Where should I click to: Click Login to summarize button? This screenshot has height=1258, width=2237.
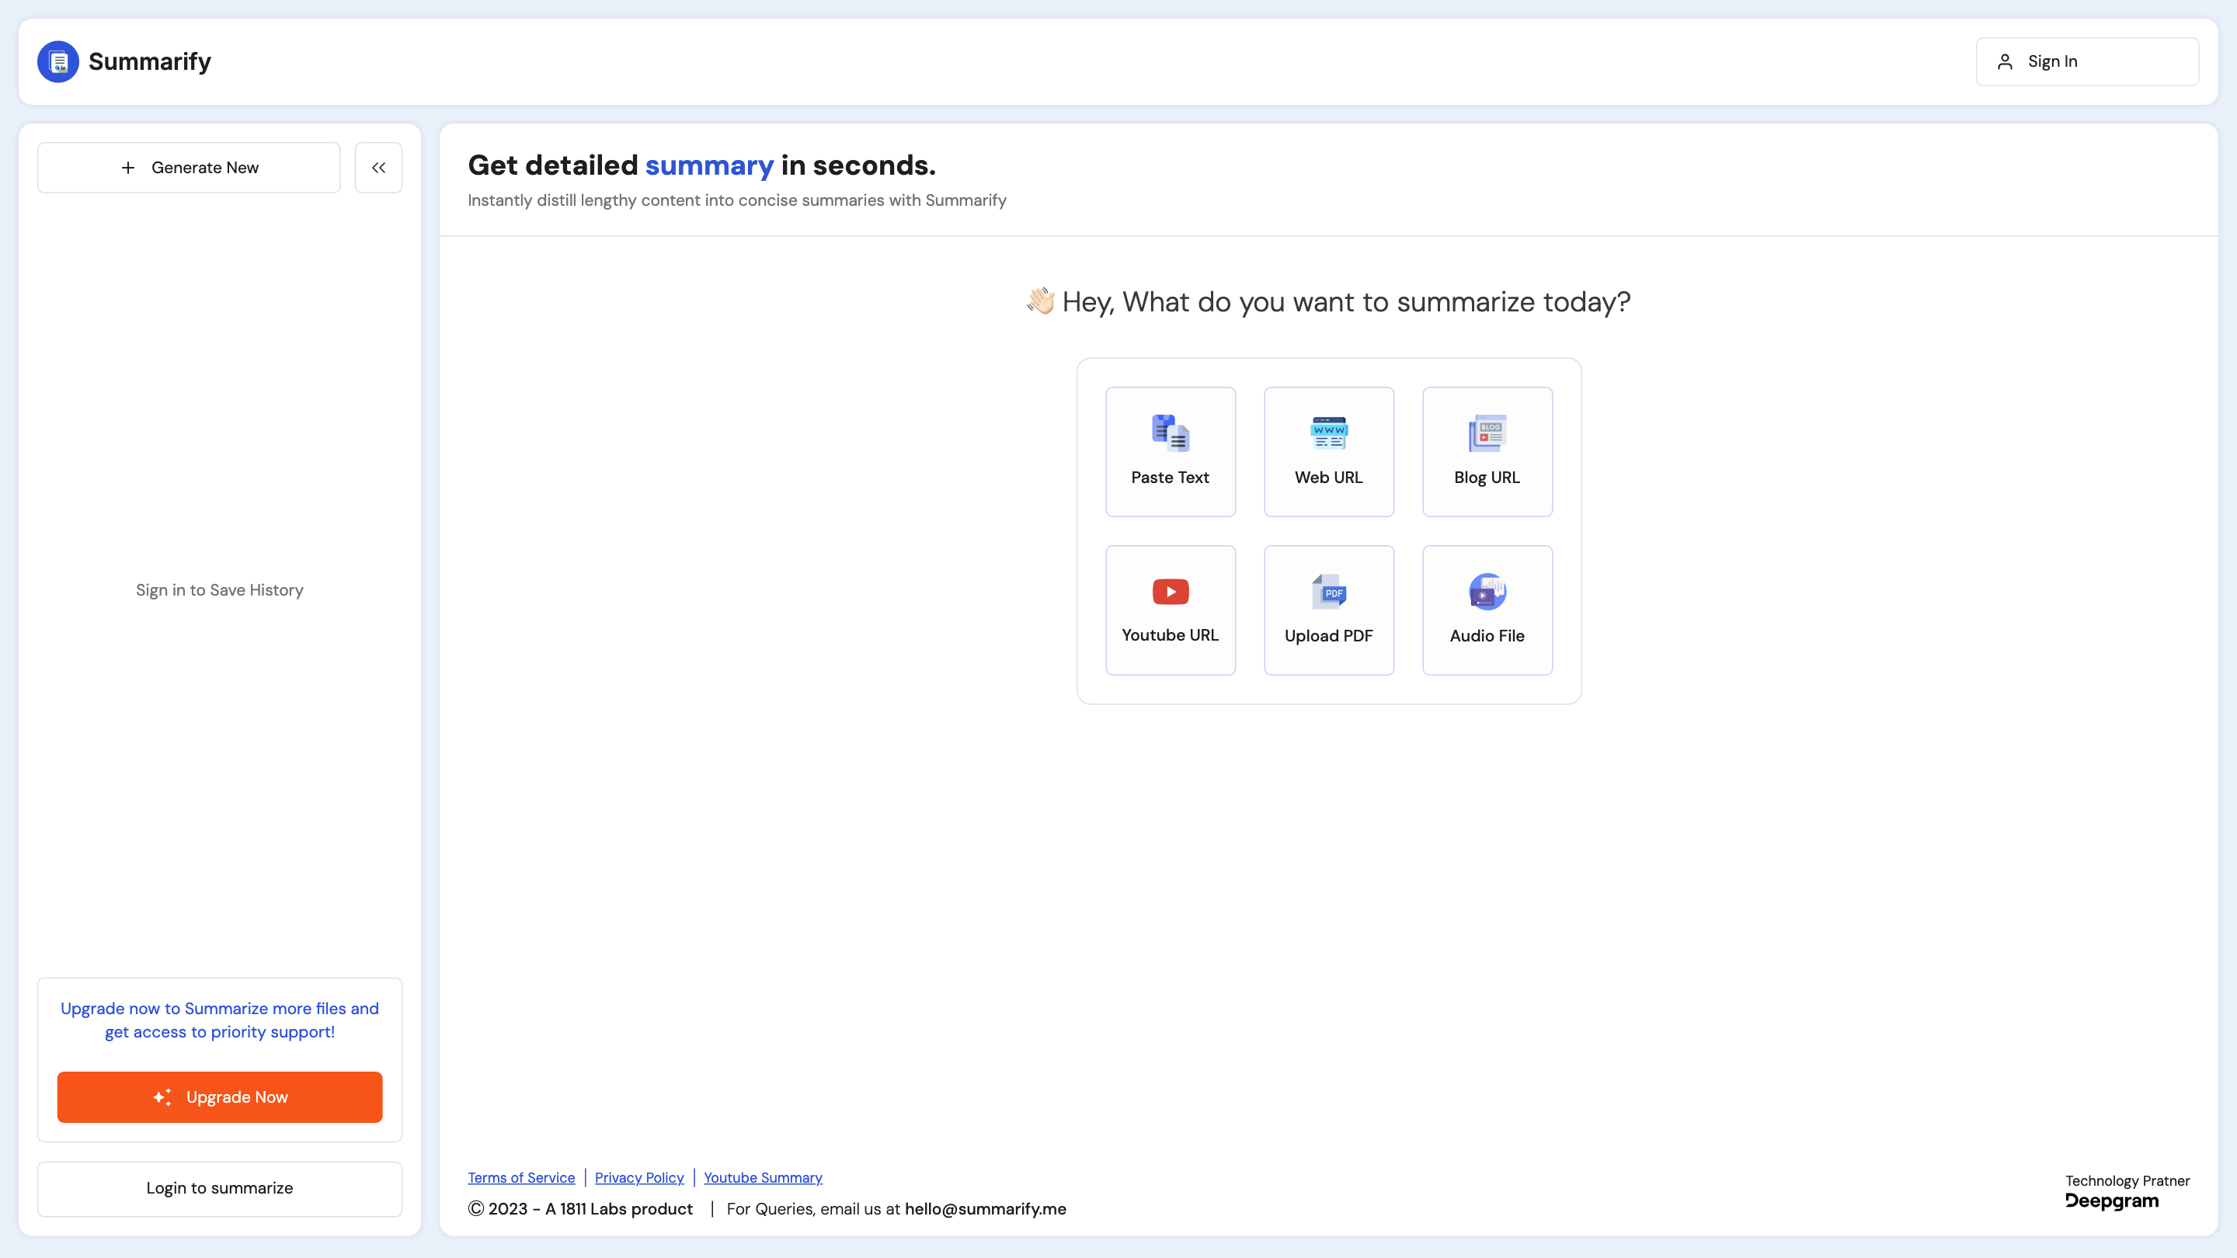(x=220, y=1187)
